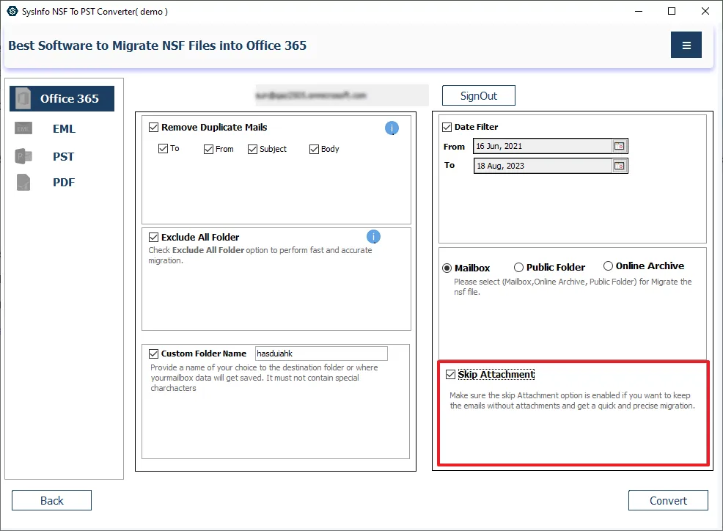The width and height of the screenshot is (723, 531).
Task: Click the PDF format icon
Action: 23,183
